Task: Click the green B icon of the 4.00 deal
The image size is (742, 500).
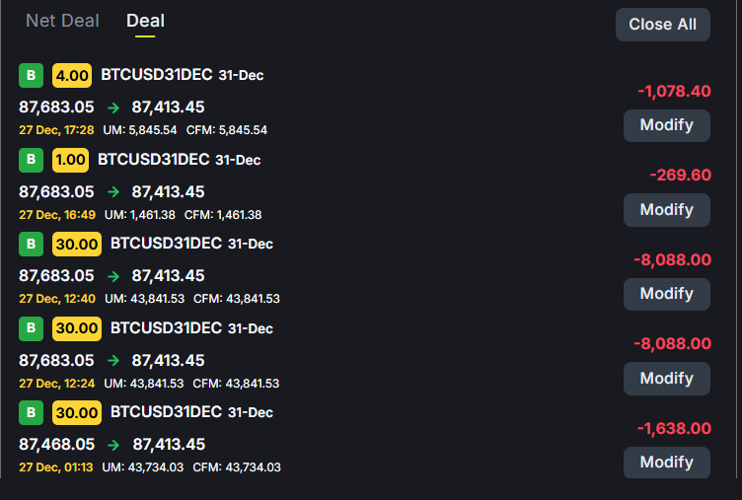Action: click(x=31, y=75)
